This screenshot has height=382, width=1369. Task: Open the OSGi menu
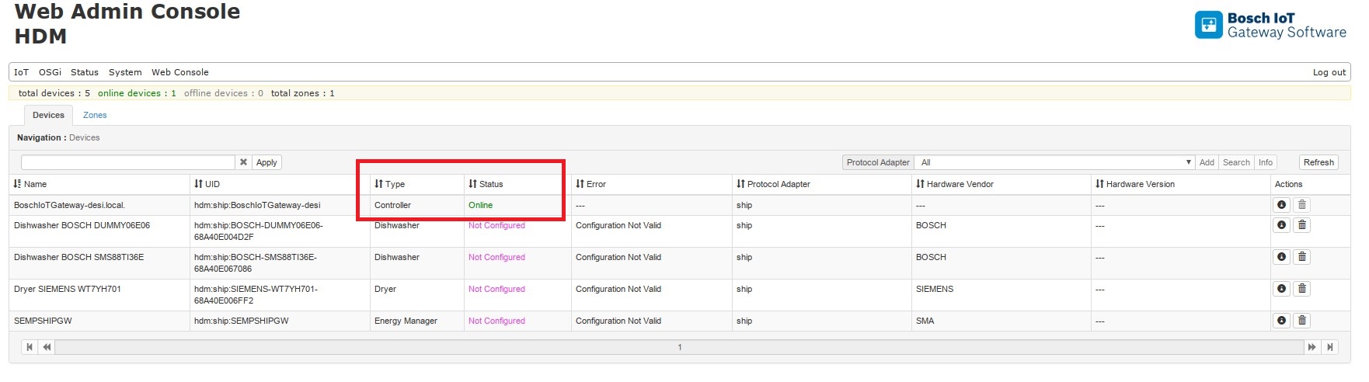50,72
